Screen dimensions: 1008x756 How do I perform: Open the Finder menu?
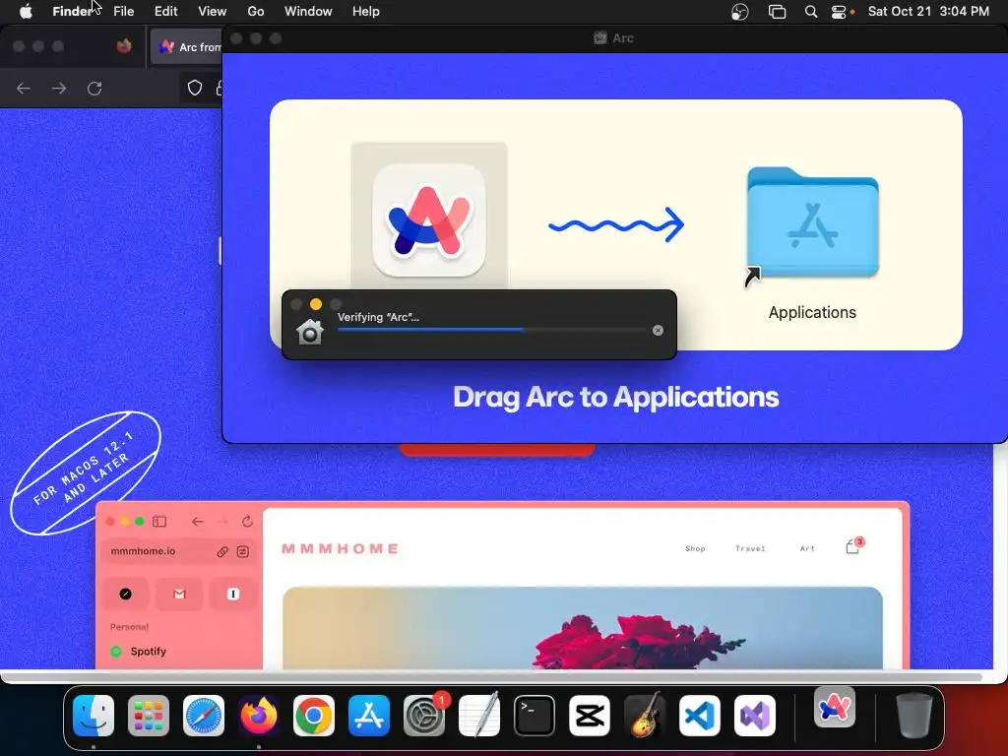tap(73, 12)
